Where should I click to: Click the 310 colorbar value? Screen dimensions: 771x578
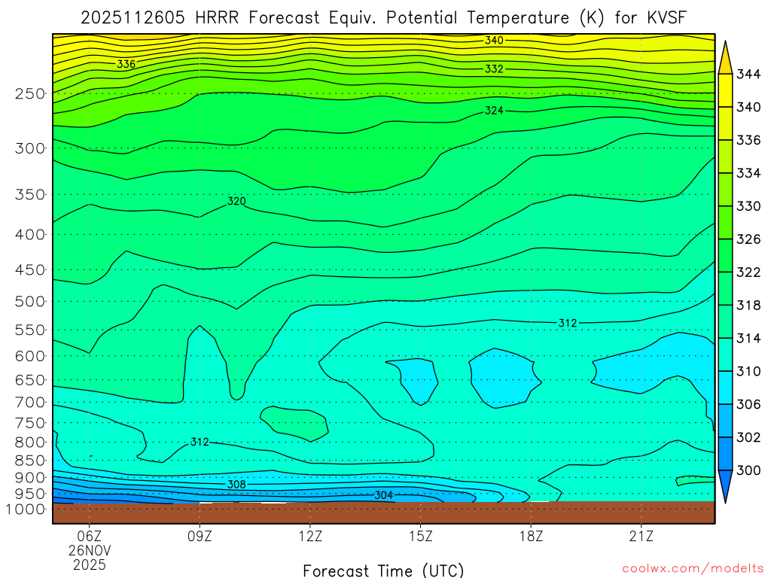point(748,371)
